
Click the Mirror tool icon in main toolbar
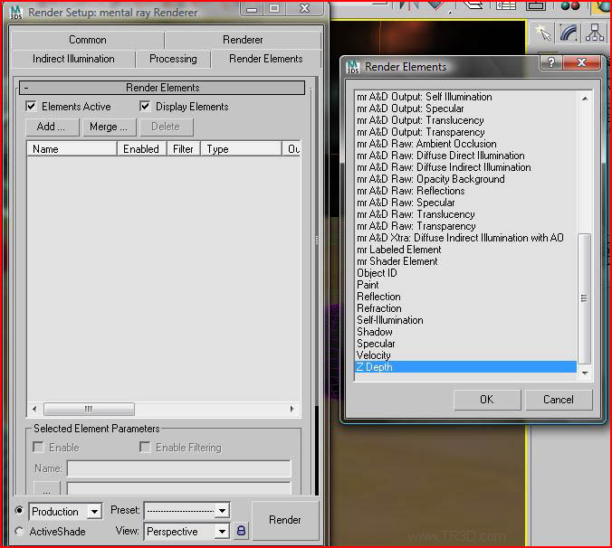click(x=408, y=5)
